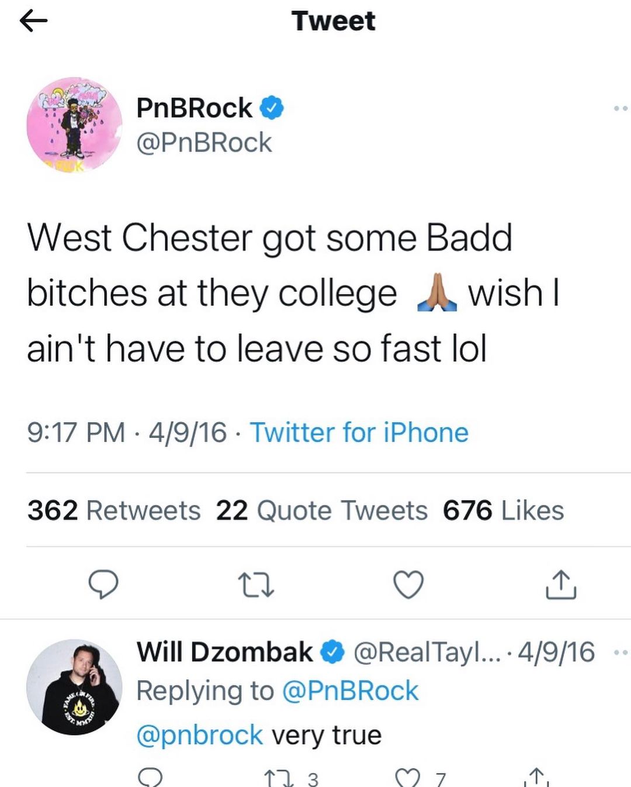This screenshot has width=631, height=787.
Task: Retweet the main PnBRock tweet
Action: tap(256, 585)
